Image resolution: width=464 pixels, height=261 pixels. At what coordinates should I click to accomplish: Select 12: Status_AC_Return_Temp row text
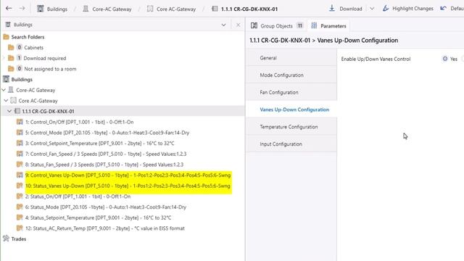pos(104,228)
